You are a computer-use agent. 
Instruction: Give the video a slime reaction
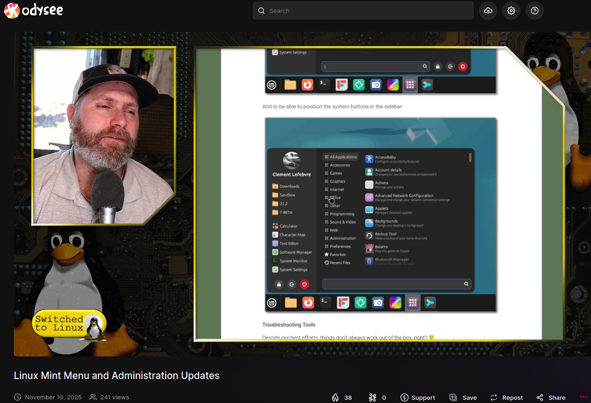coord(378,397)
